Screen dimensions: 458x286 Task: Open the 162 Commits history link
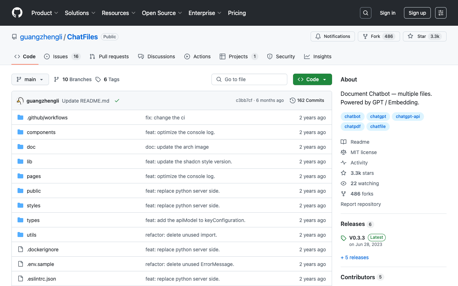click(x=307, y=100)
